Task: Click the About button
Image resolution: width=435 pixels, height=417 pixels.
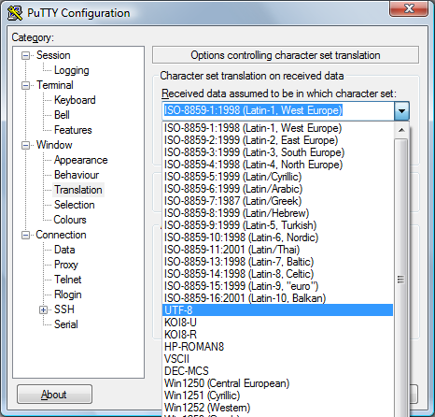Action: pyautogui.click(x=54, y=395)
